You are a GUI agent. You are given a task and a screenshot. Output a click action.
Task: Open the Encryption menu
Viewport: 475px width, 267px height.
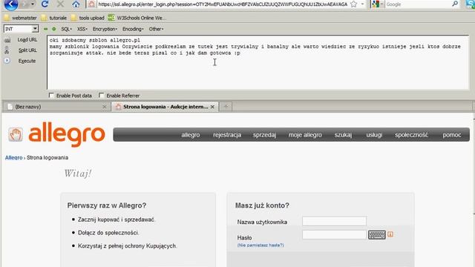pos(105,29)
